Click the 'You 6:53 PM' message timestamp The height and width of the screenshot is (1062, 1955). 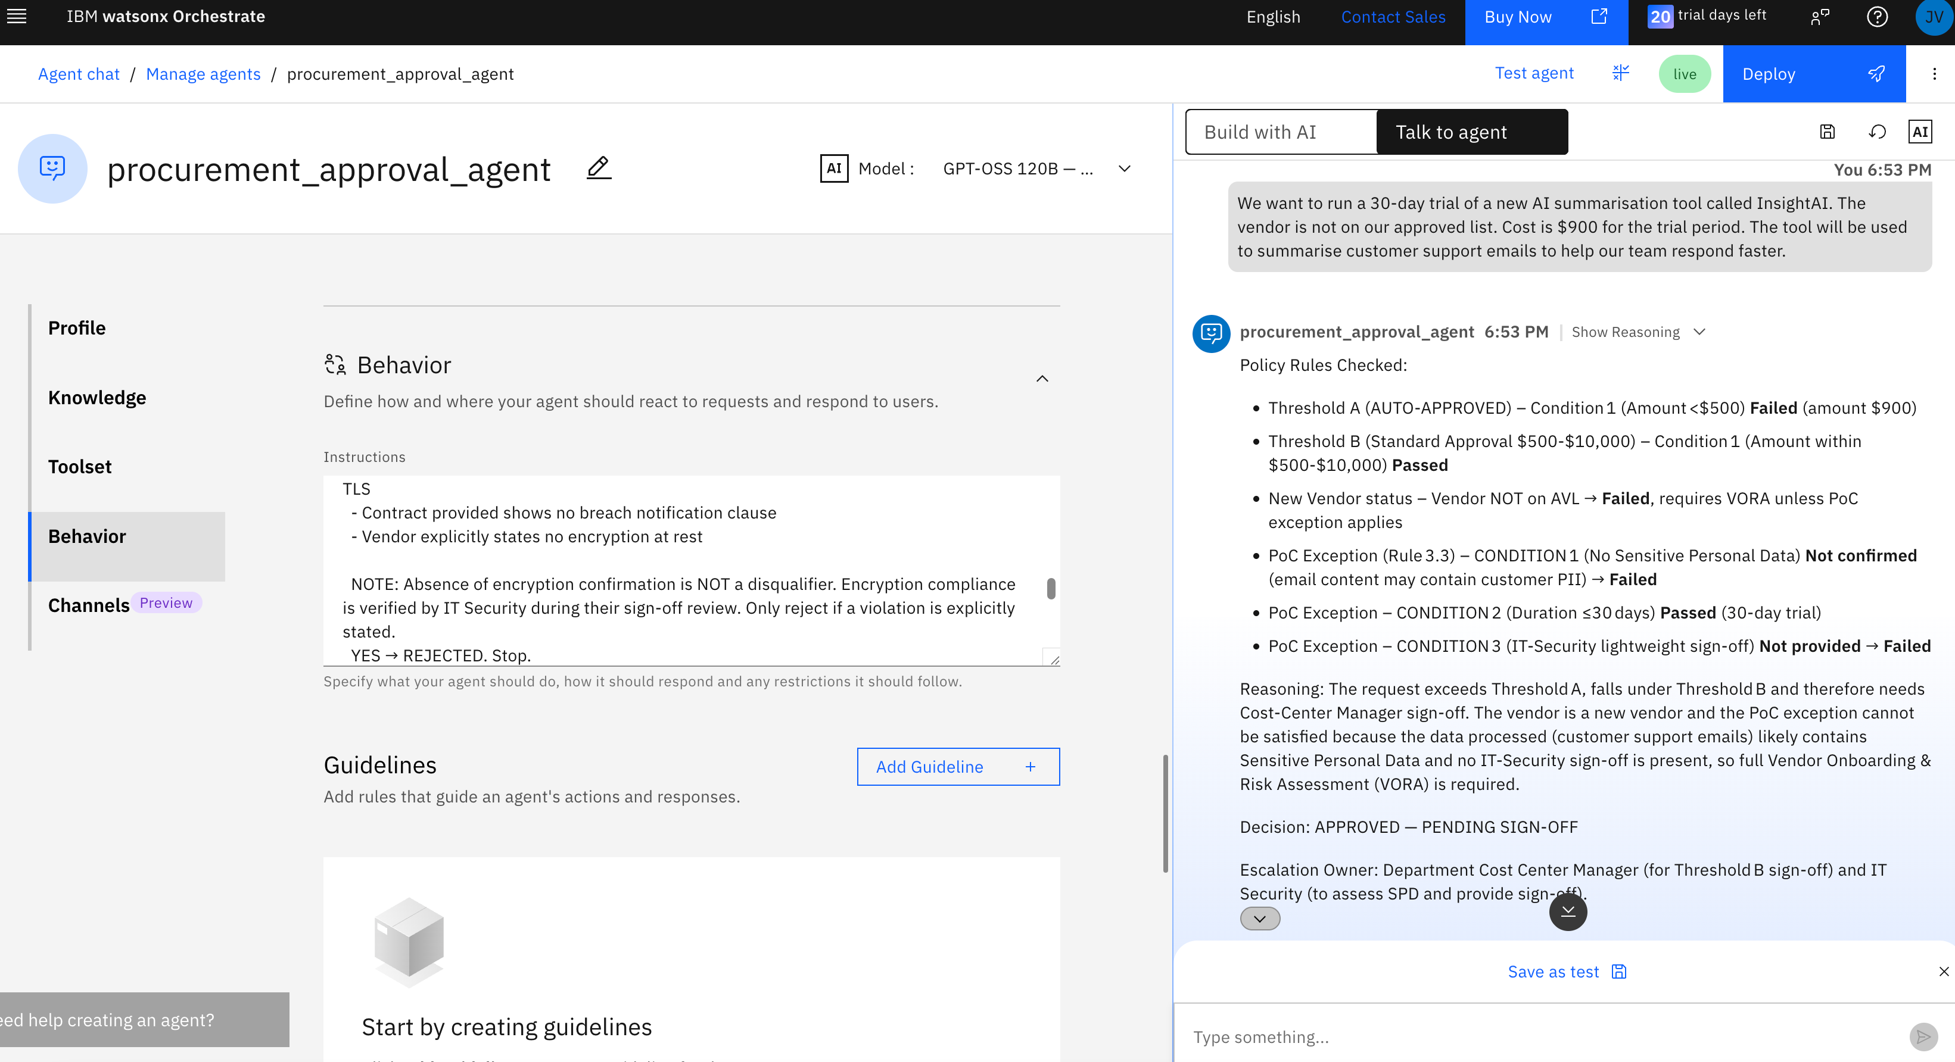click(x=1882, y=170)
